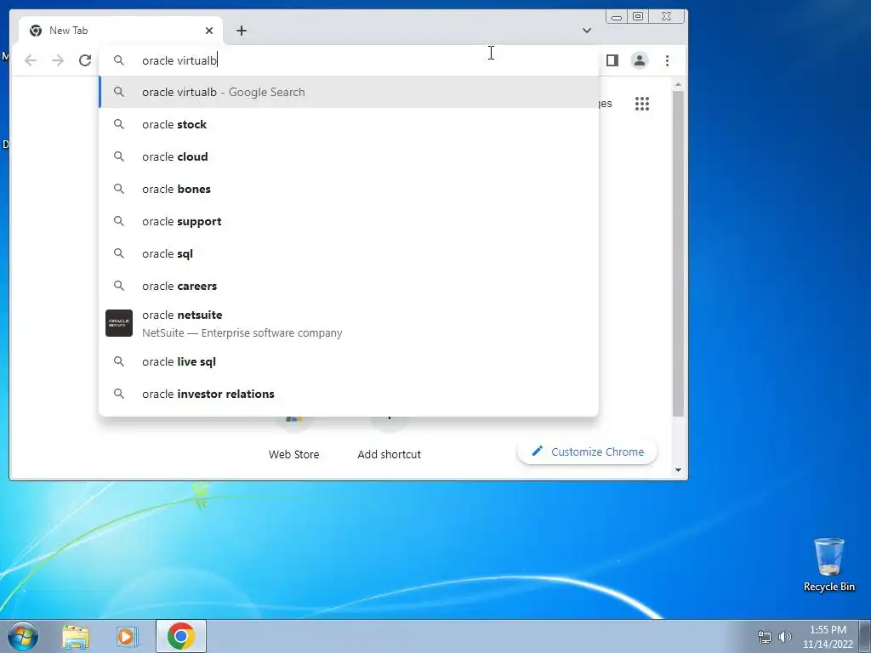This screenshot has height=653, width=871.
Task: Click the Show desktop strip
Action: tap(864, 637)
